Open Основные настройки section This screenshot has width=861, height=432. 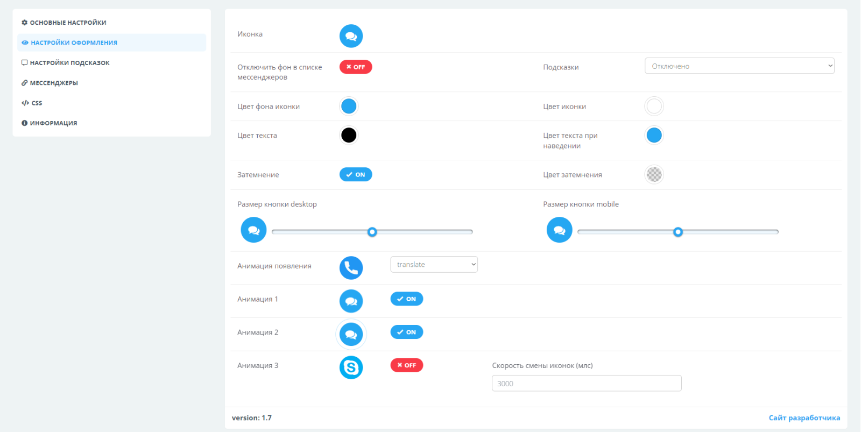tap(111, 23)
